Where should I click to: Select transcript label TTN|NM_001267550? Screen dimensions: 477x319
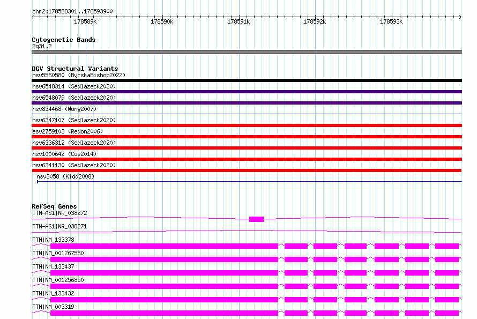pyautogui.click(x=58, y=253)
